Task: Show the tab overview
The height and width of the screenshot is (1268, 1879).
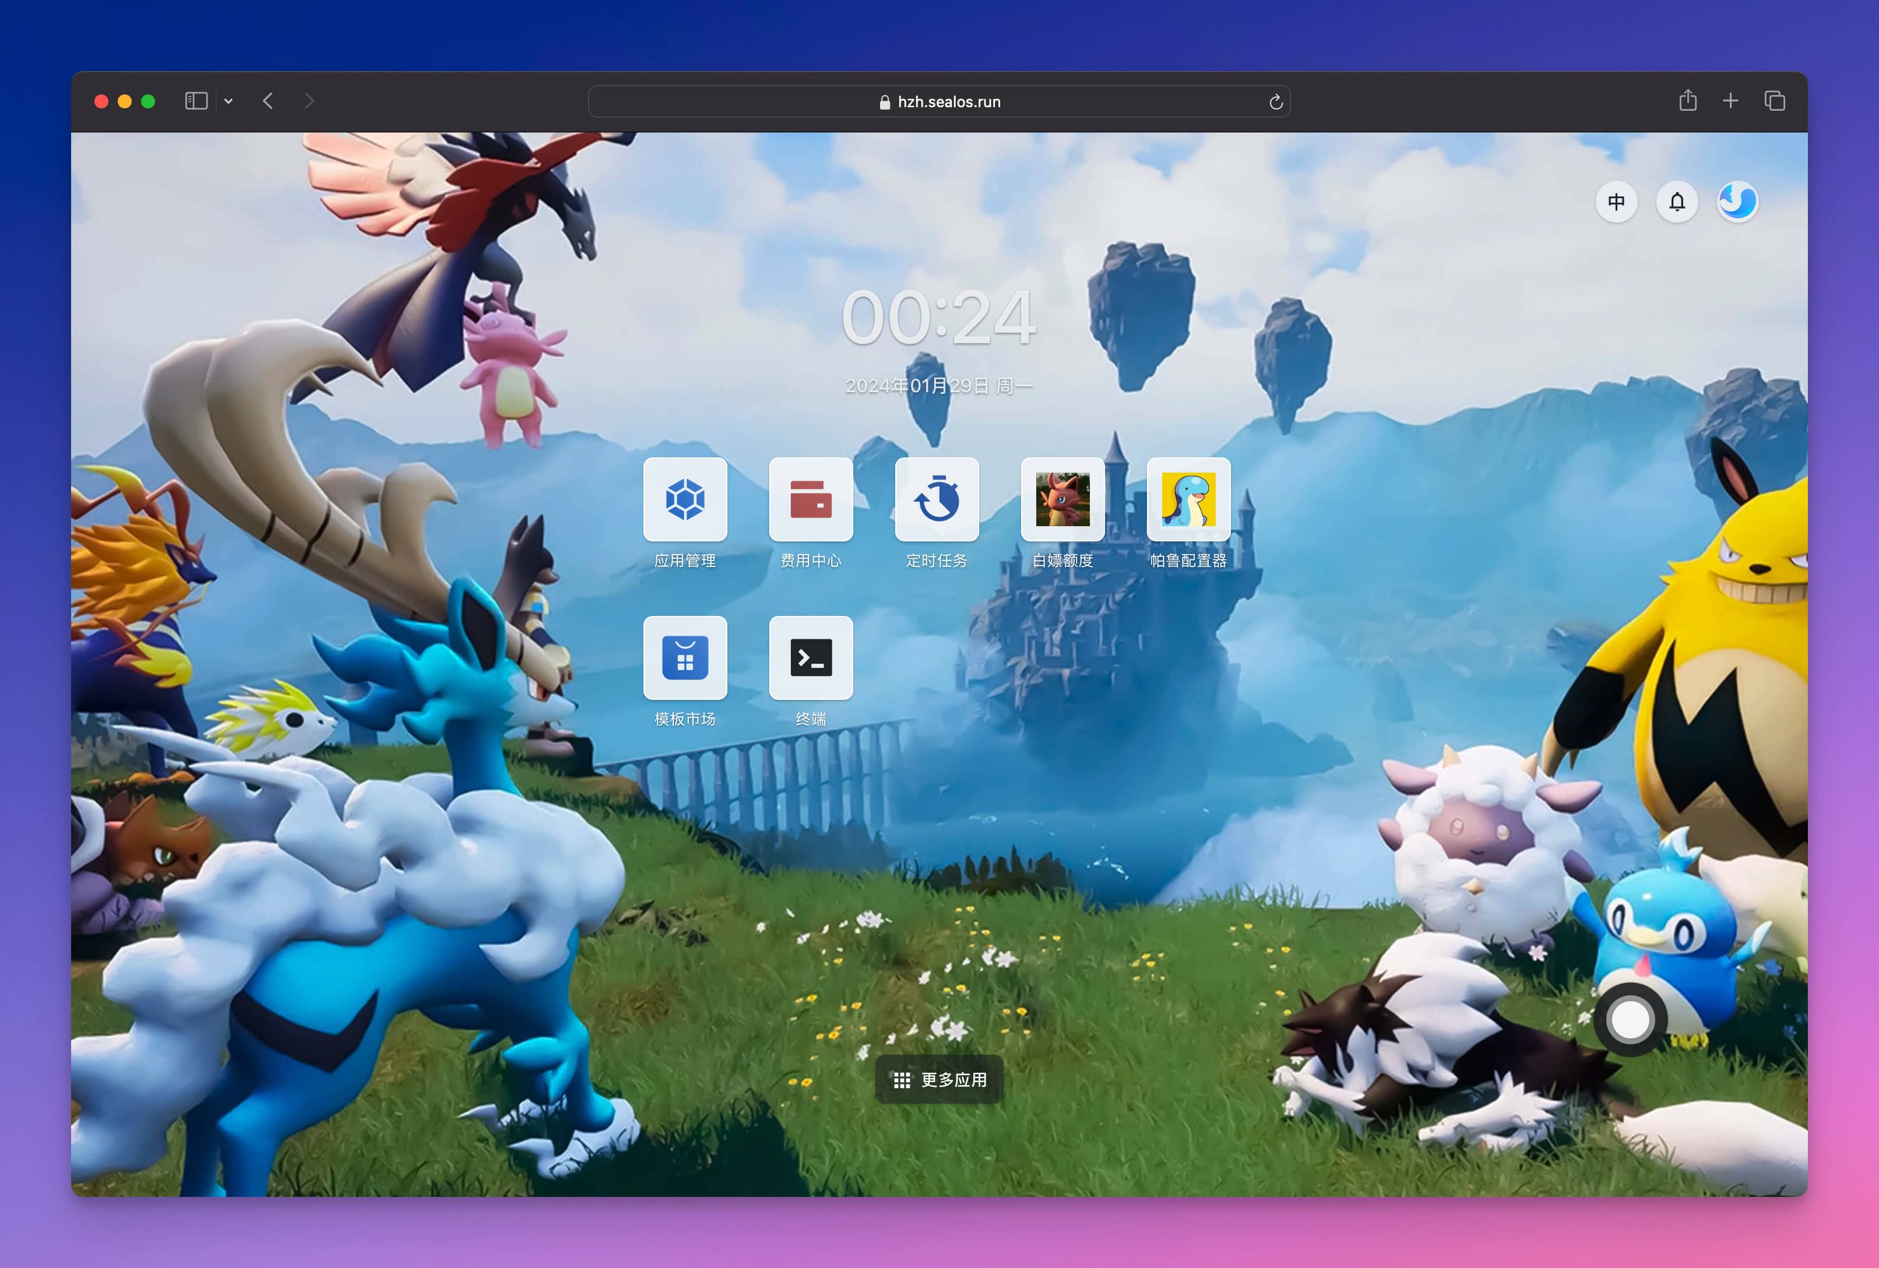Action: click(x=1774, y=101)
